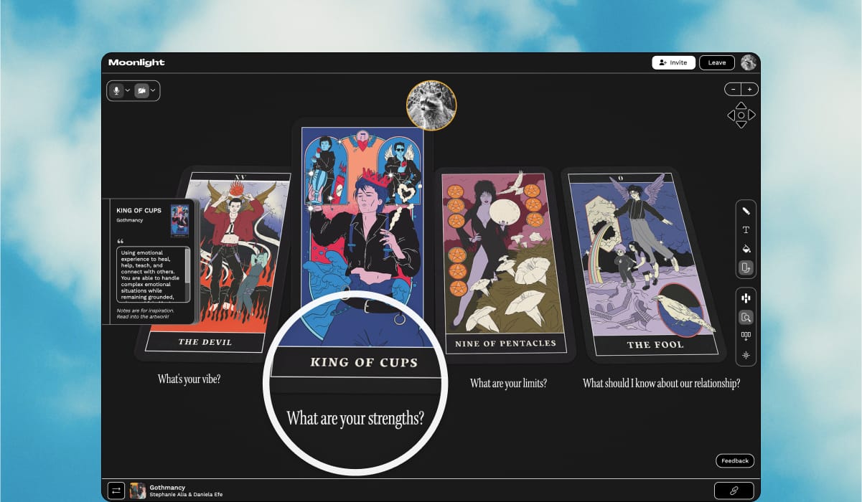The width and height of the screenshot is (862, 502).
Task: Click the copy link chain button
Action: click(x=734, y=491)
